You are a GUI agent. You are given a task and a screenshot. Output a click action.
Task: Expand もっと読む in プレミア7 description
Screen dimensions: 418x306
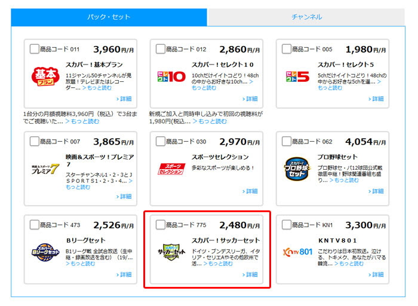coord(78,187)
